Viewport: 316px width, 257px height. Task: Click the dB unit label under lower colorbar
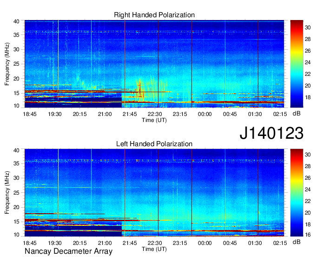pyautogui.click(x=296, y=242)
